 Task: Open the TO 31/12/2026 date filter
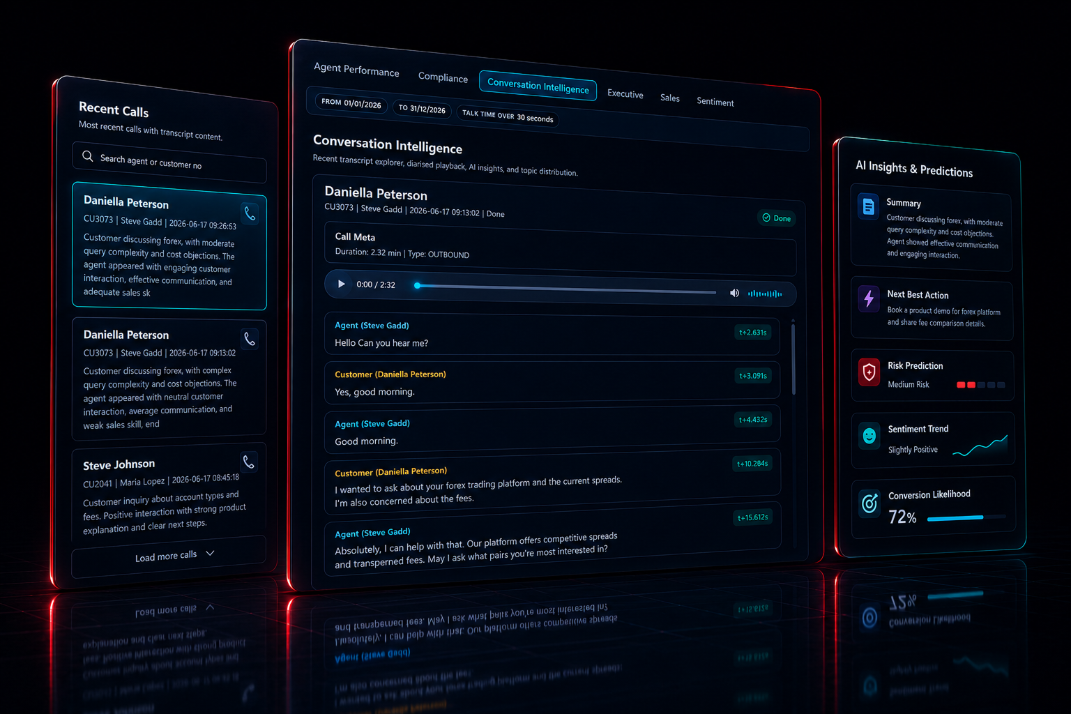pos(422,109)
